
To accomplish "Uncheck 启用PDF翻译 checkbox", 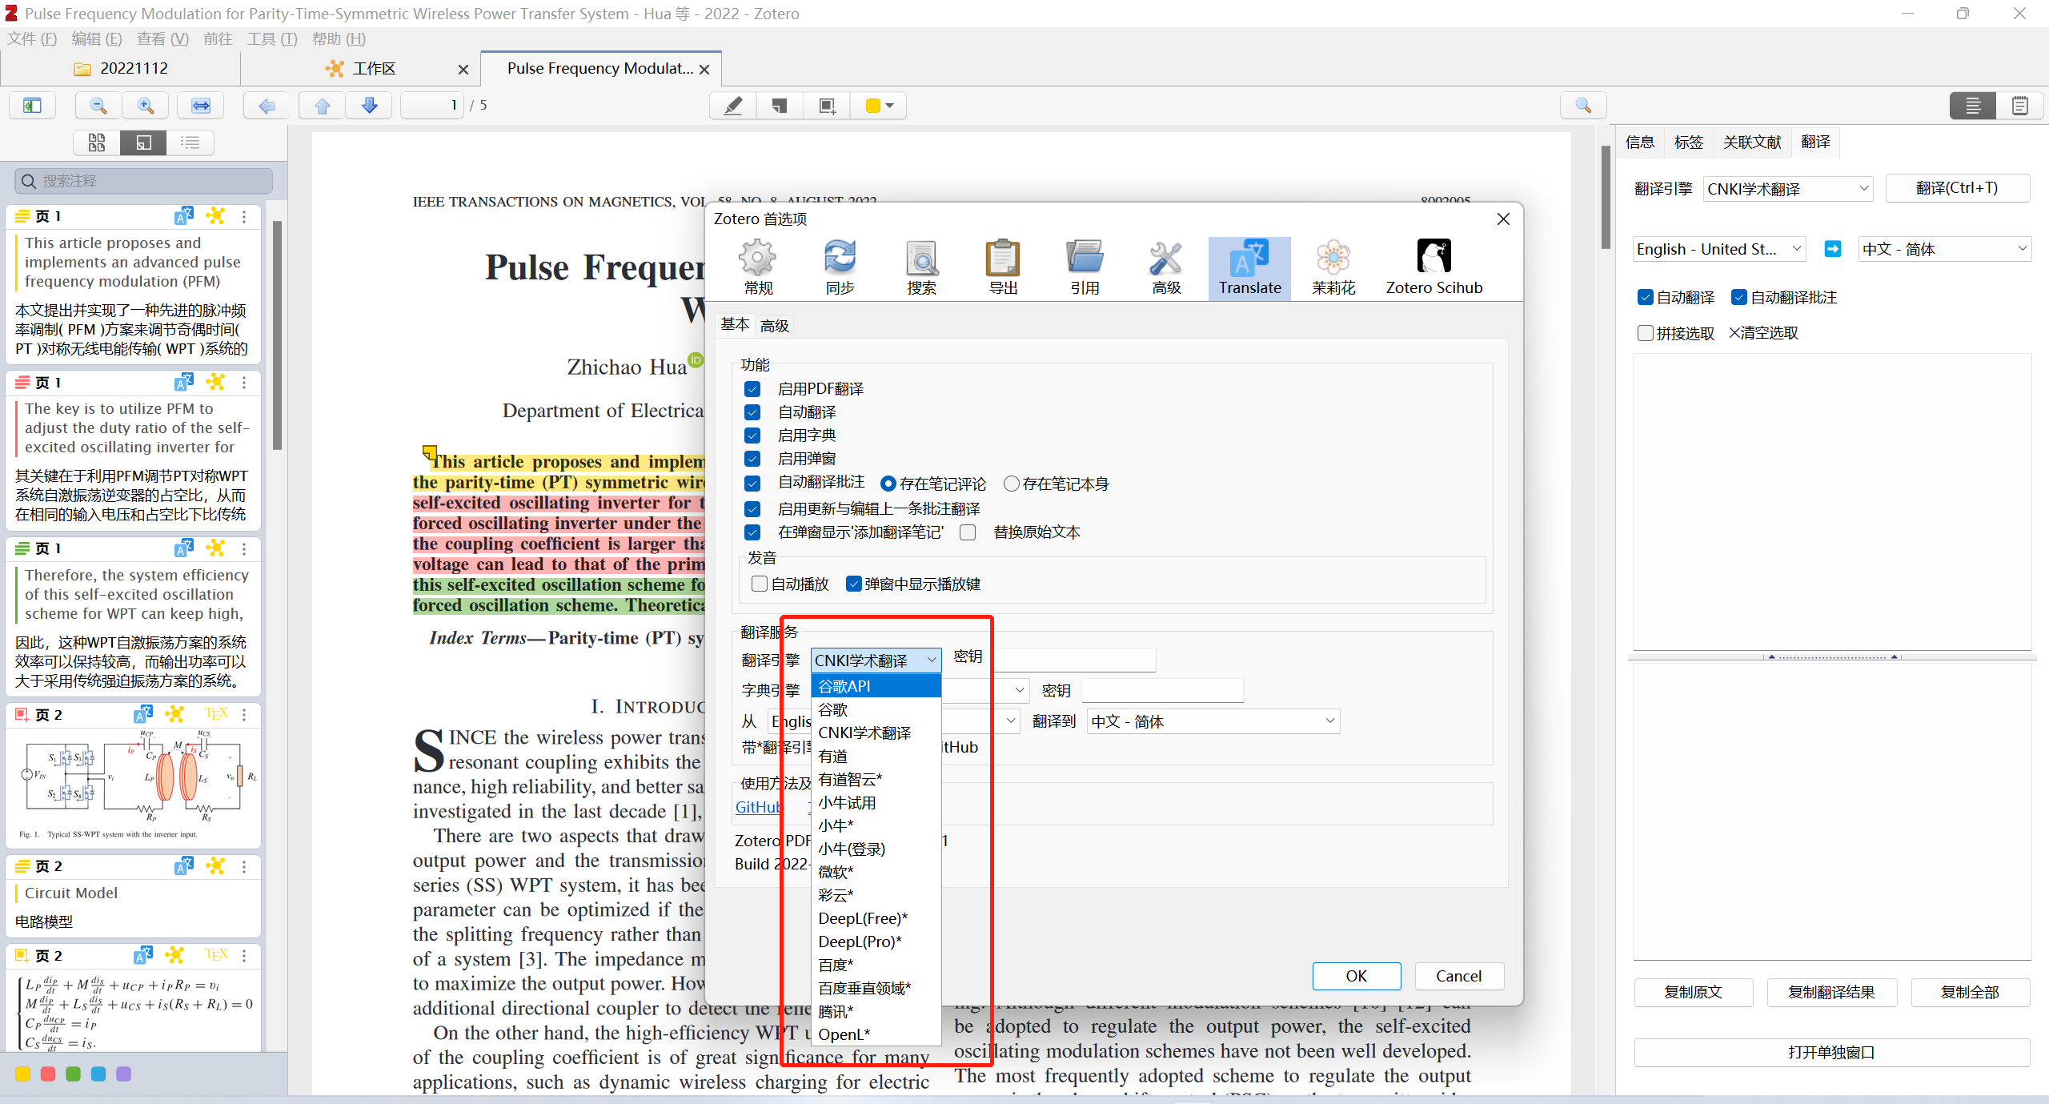I will pos(752,389).
